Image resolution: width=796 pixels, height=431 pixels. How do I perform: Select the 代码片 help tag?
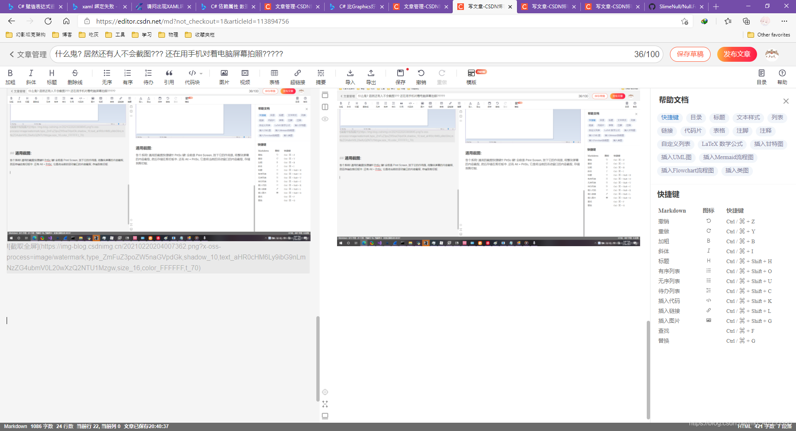click(x=693, y=131)
